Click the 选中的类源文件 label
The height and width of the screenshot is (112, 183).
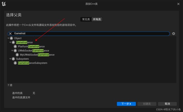tap(21, 97)
